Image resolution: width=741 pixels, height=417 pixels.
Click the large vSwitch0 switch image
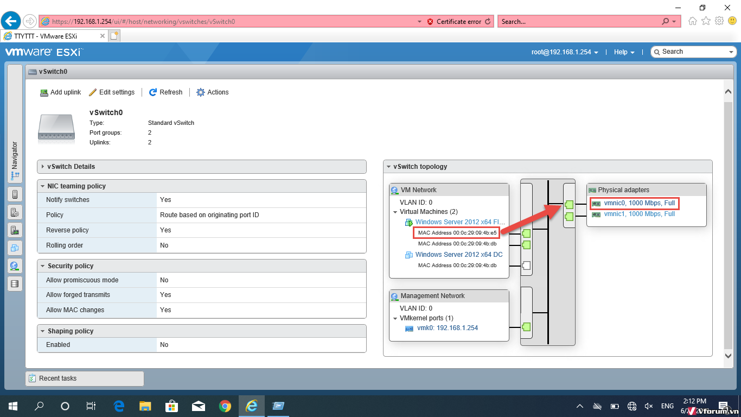pos(56,128)
